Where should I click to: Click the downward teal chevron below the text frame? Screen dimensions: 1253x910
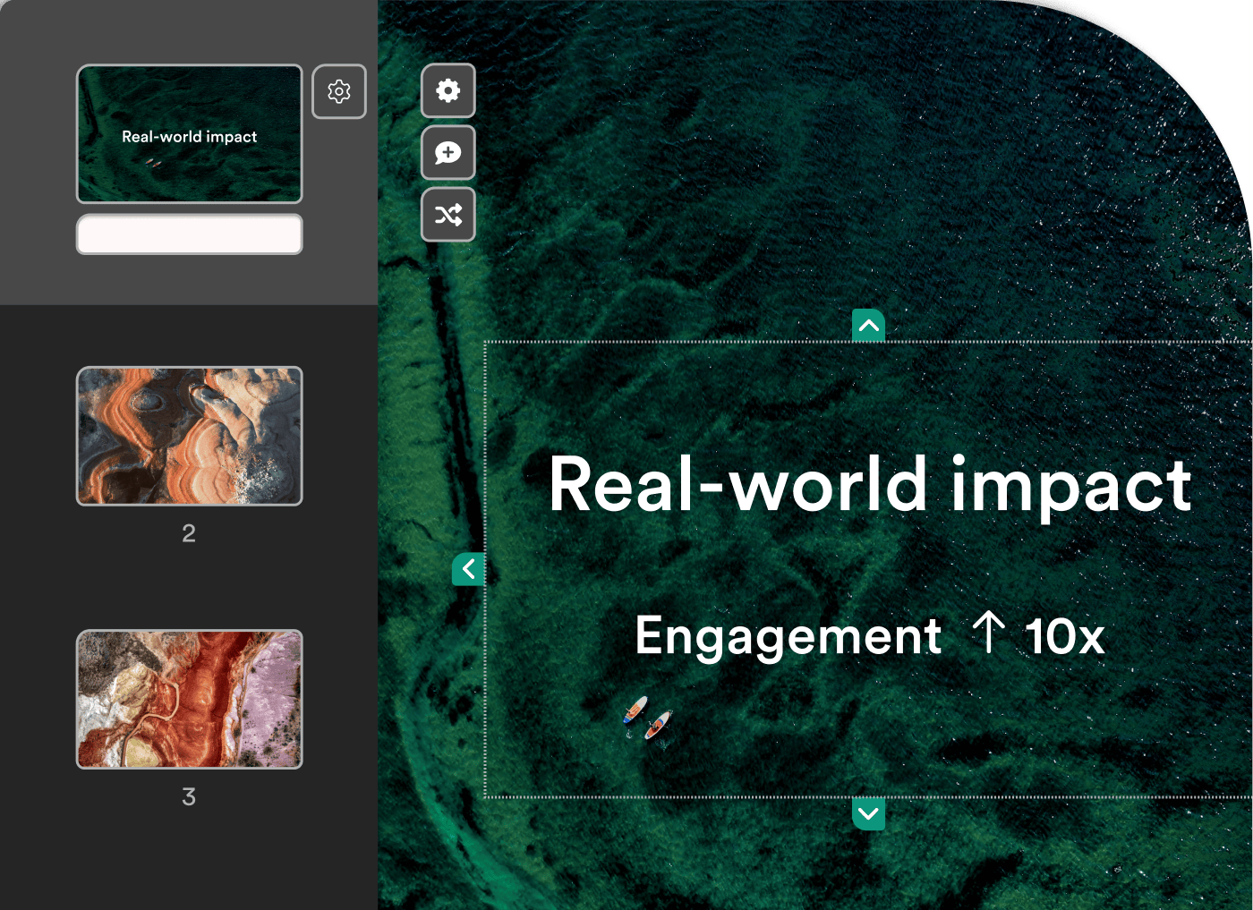pos(867,814)
